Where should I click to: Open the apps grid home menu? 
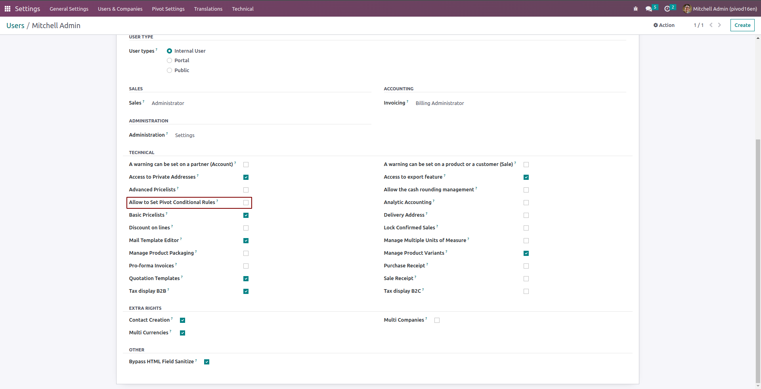tap(7, 9)
